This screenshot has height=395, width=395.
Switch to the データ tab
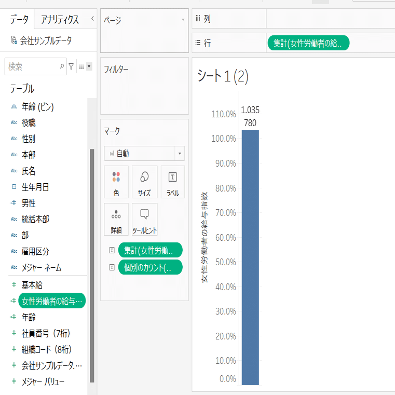19,19
